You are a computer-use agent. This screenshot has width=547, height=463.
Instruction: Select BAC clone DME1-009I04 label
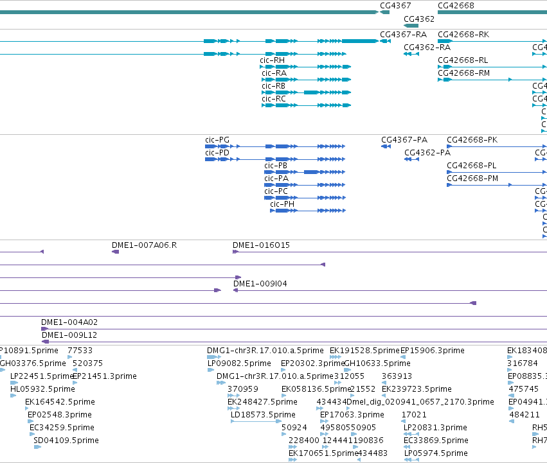coord(260,284)
